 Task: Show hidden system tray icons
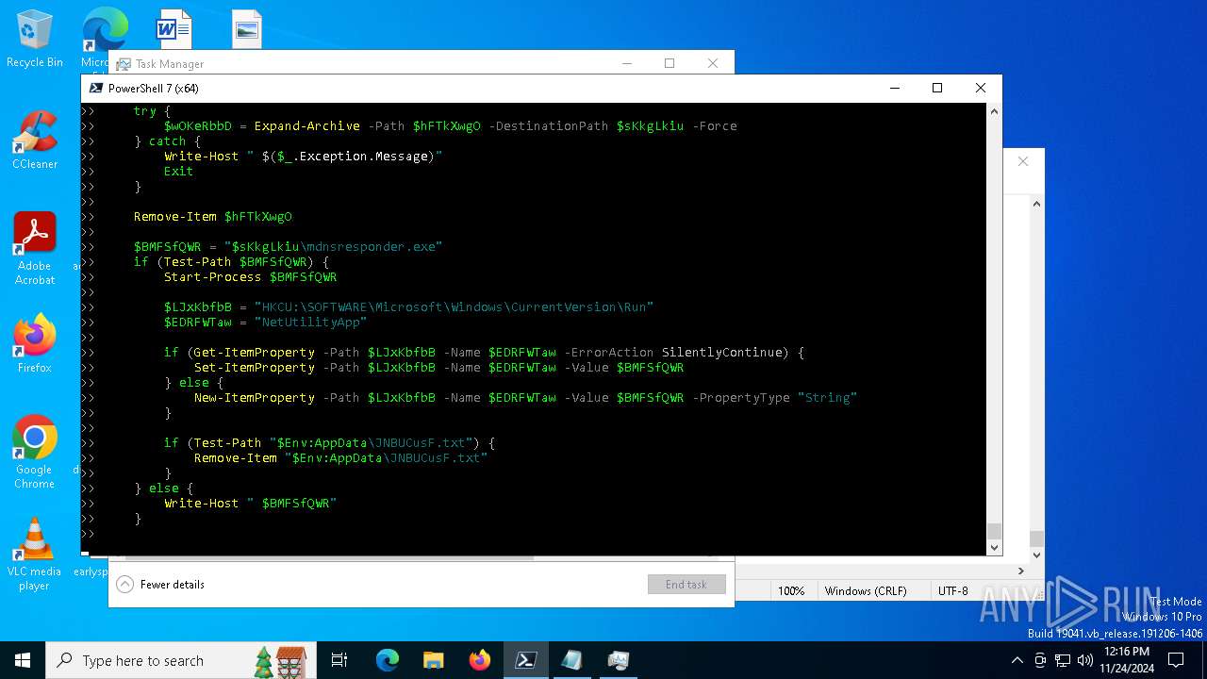coord(1017,660)
